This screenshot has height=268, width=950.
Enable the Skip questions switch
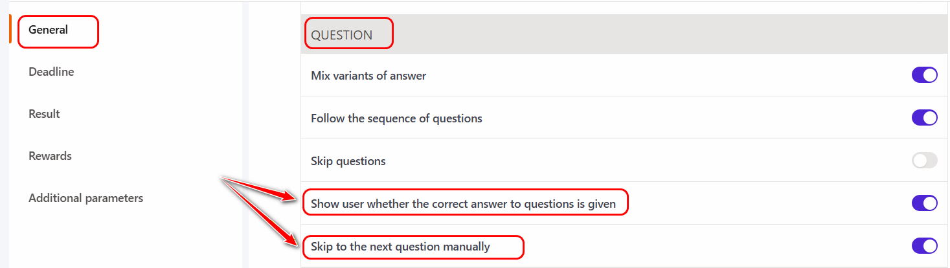point(924,161)
